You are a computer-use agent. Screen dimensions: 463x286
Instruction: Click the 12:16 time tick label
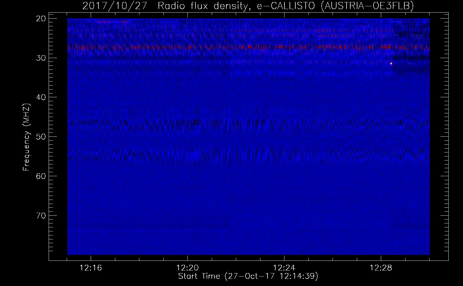coord(91,268)
